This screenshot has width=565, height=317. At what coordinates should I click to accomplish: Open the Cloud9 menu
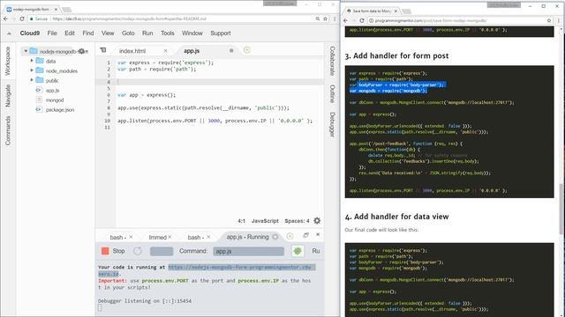point(29,33)
